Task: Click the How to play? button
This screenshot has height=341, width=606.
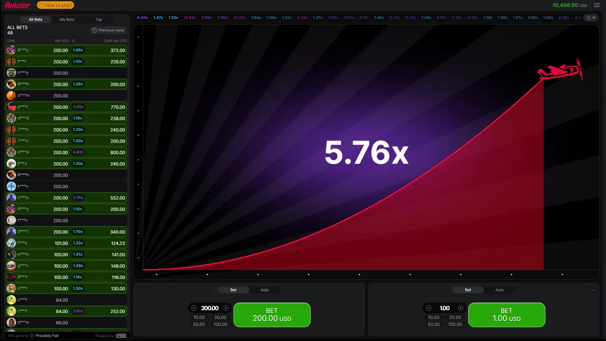Action: coord(55,5)
